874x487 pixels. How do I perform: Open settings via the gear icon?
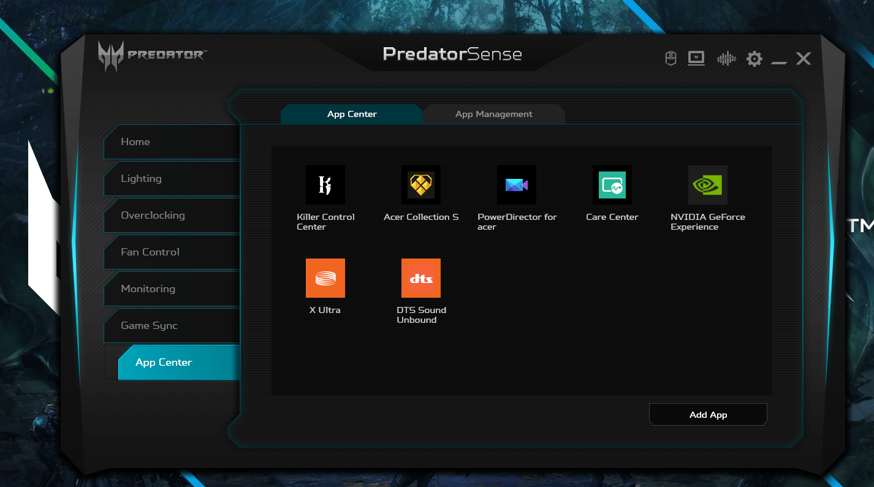tap(754, 59)
